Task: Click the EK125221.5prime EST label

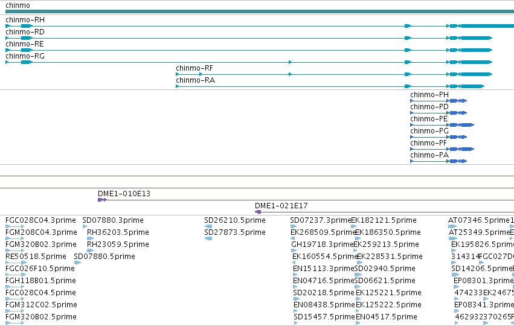Action: click(388, 293)
